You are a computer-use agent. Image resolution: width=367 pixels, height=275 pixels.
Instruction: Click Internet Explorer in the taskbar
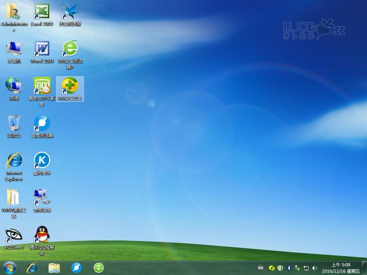click(x=32, y=268)
